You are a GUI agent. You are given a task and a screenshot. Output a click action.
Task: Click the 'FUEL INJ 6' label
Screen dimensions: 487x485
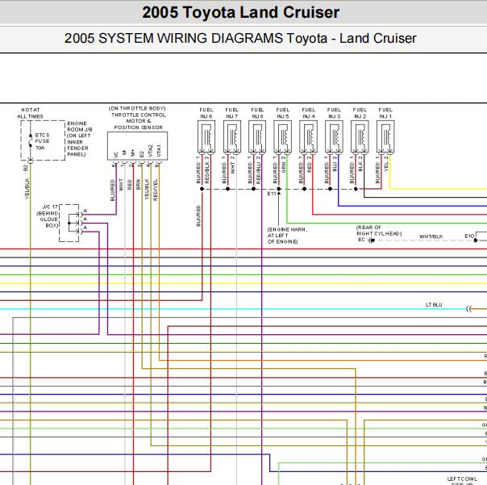(257, 113)
